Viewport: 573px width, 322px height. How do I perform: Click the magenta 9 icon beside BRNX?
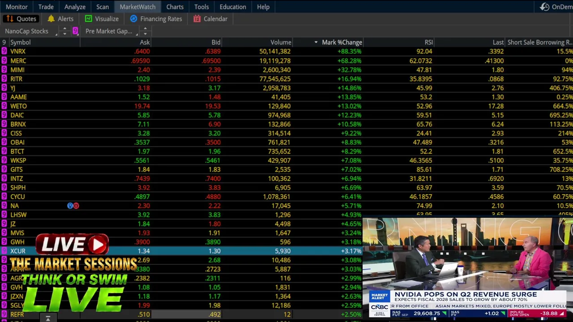pyautogui.click(x=4, y=124)
